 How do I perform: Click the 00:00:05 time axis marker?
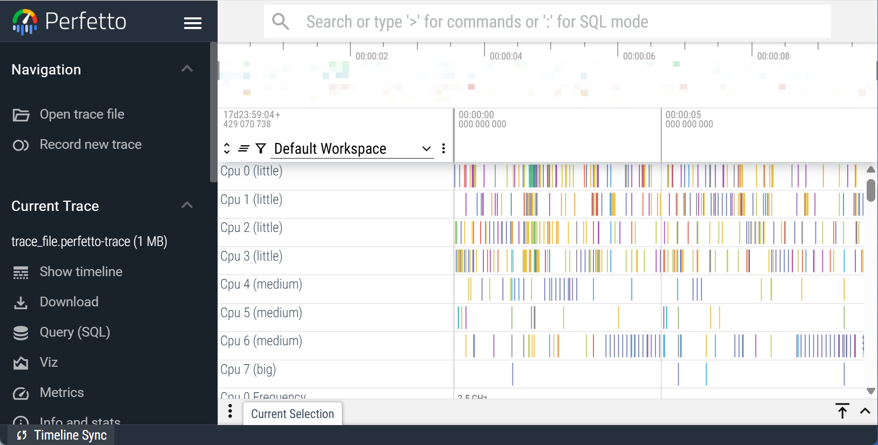(x=689, y=119)
